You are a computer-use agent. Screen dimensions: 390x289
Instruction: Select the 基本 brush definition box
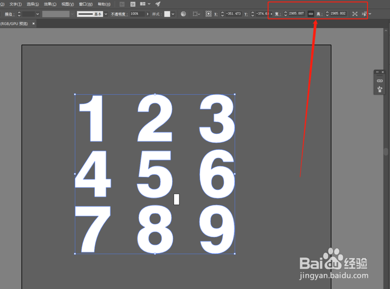[90, 14]
